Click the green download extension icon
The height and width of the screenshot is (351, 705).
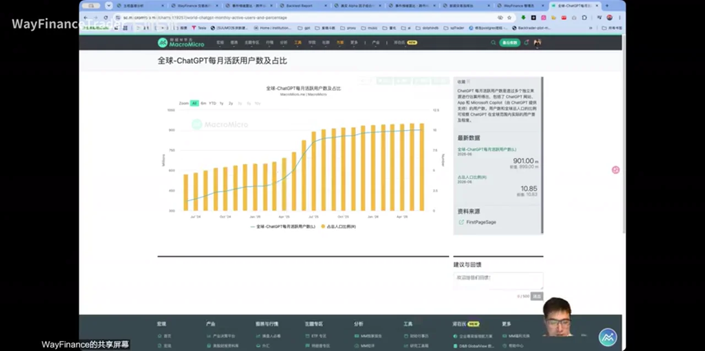point(523,18)
